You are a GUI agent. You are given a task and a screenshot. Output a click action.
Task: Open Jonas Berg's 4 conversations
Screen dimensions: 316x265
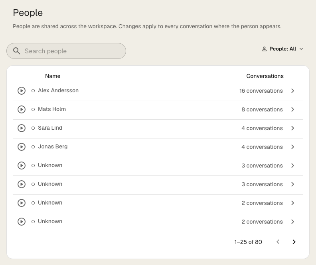(x=262, y=147)
